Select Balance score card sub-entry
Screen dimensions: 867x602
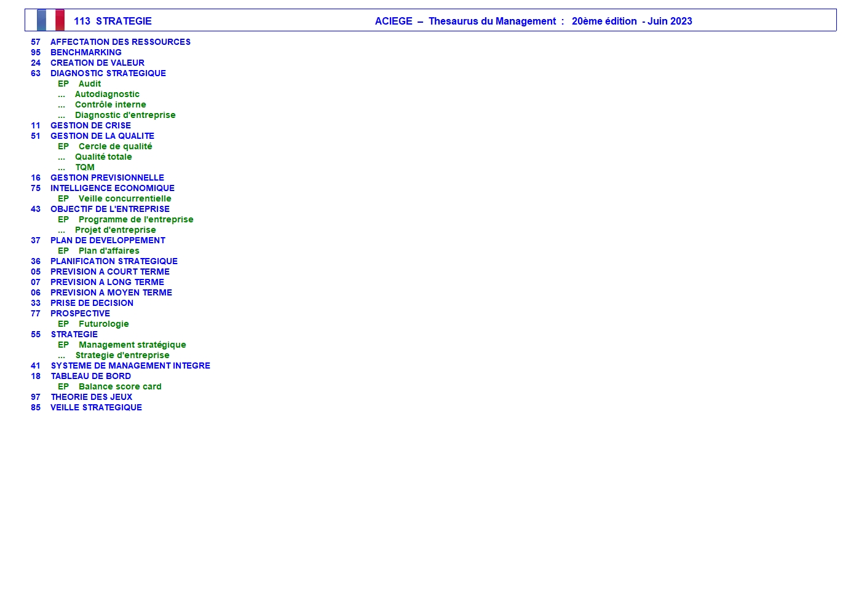click(120, 386)
